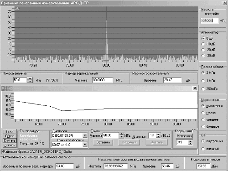
Task: Click the Считать button
Action: (10, 140)
